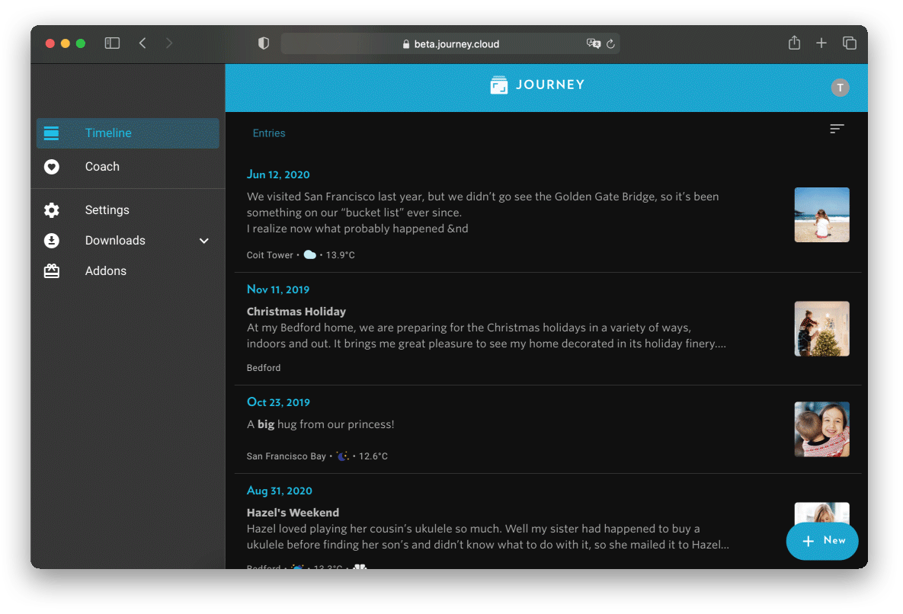
Task: Click the Coach heart icon
Action: click(x=51, y=167)
